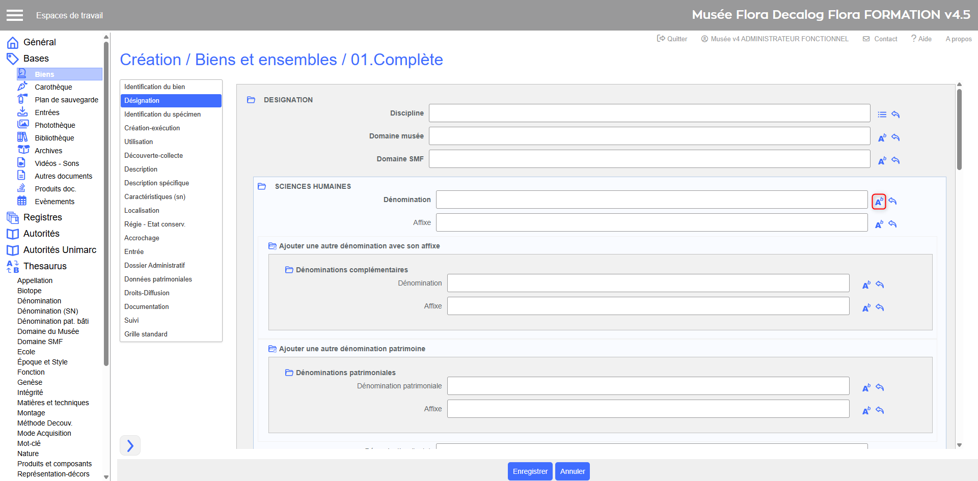
Task: Collapse the SCIENCES HUMAINES section
Action: tap(262, 186)
